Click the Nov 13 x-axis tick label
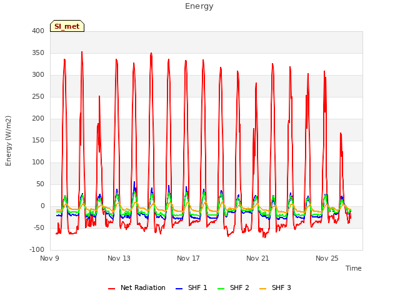The width and height of the screenshot is (400, 300). (119, 258)
